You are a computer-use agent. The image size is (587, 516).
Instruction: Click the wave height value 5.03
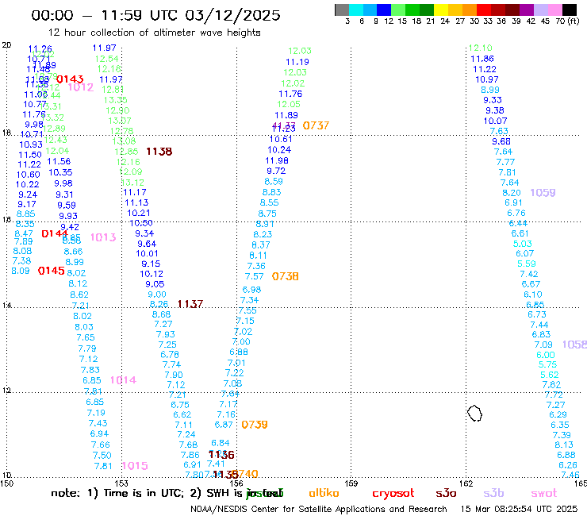pos(522,244)
